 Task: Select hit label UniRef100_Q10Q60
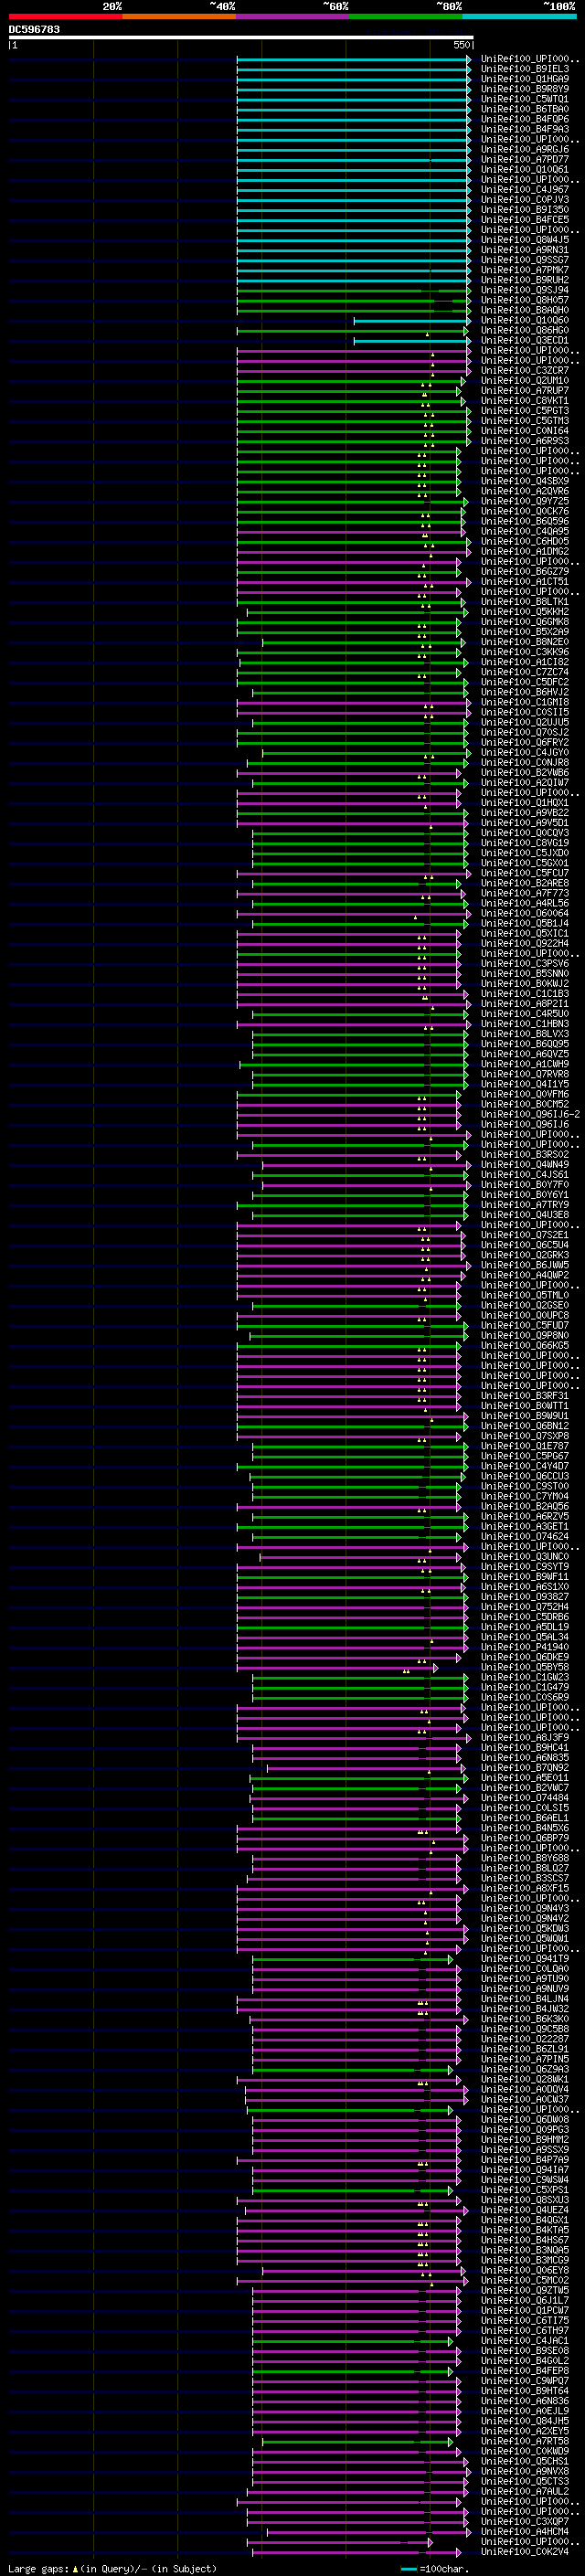525,320
